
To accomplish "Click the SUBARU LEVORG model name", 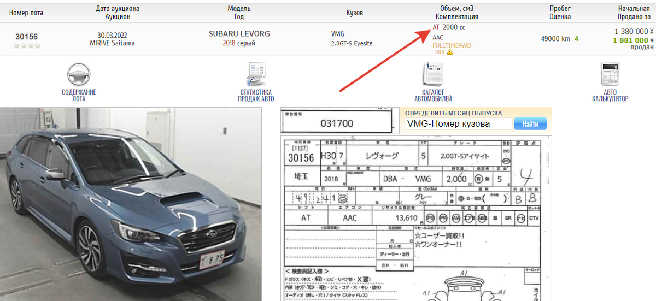I will pyautogui.click(x=239, y=34).
